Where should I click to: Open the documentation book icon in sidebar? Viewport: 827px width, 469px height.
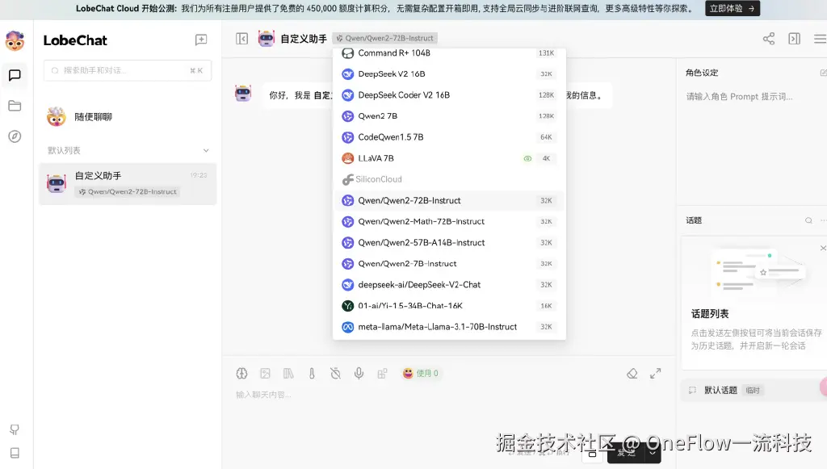point(15,453)
